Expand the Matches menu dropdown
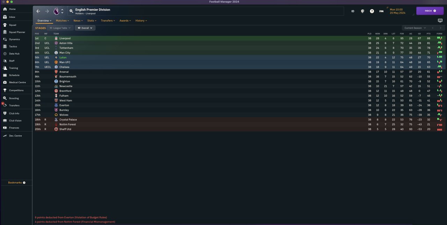The height and width of the screenshot is (225, 447). [63, 21]
